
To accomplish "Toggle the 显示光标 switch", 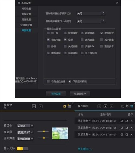I will pos(23,148).
